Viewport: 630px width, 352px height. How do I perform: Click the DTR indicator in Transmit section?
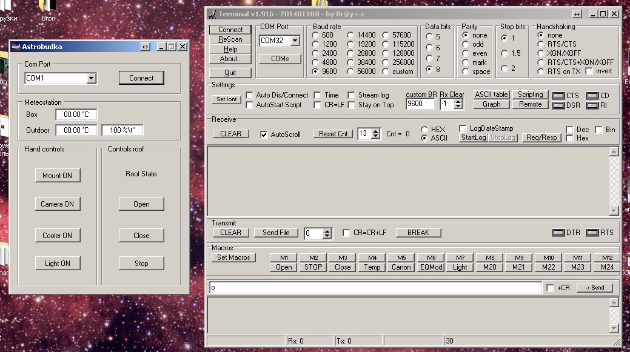click(558, 233)
